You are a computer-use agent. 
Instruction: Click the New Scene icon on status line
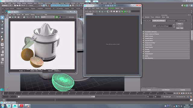click(x=15, y=5)
